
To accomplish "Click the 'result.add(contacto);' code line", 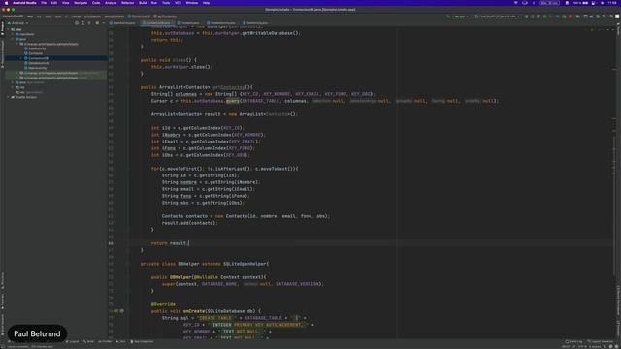I will point(189,223).
